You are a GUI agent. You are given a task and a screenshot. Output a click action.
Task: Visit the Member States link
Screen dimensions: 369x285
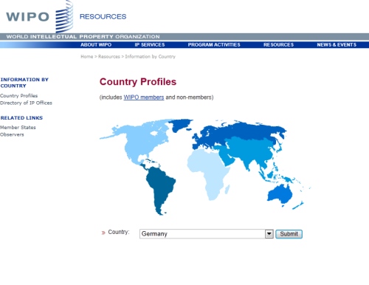(x=18, y=127)
